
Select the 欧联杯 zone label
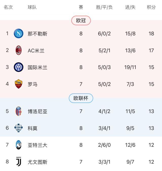tap(81, 98)
